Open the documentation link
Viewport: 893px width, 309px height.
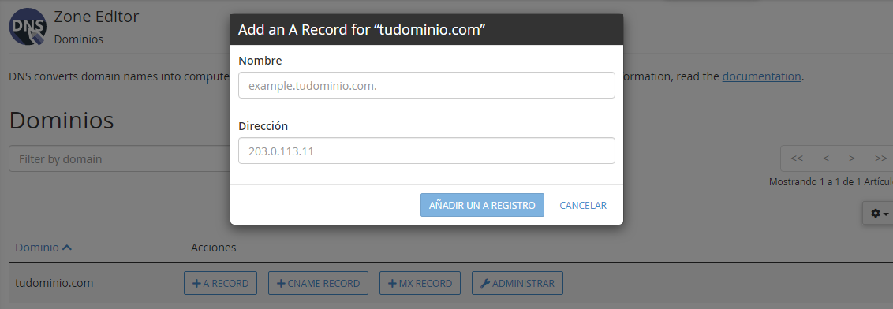(x=761, y=76)
